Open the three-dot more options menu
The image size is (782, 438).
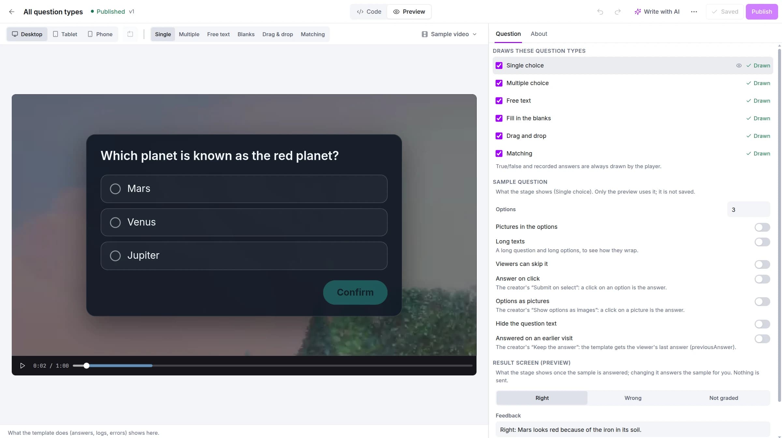(694, 12)
